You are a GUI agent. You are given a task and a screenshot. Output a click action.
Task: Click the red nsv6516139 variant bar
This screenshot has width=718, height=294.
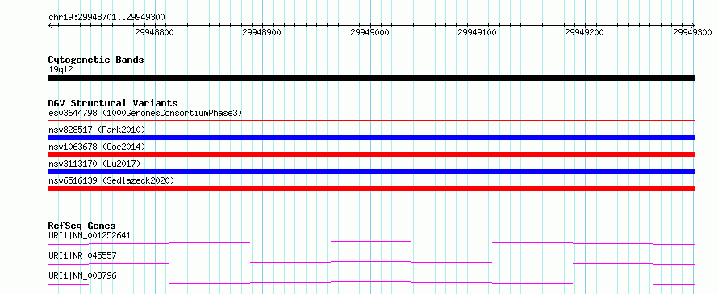(x=371, y=188)
